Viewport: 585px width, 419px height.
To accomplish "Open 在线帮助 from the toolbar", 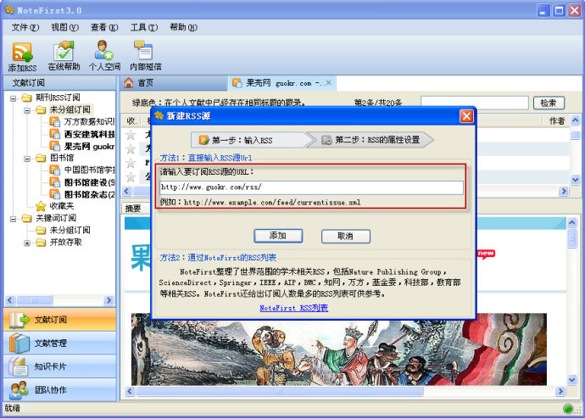I will click(x=64, y=56).
